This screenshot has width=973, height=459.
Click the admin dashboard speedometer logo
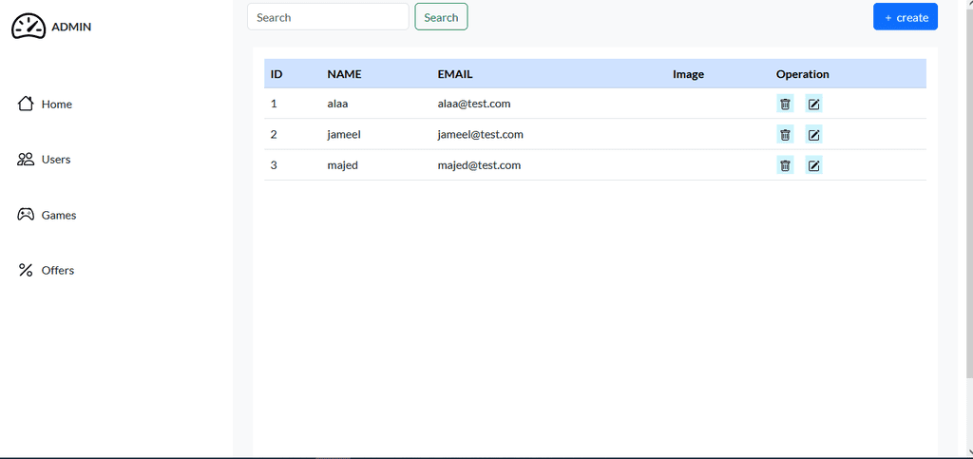pos(29,27)
